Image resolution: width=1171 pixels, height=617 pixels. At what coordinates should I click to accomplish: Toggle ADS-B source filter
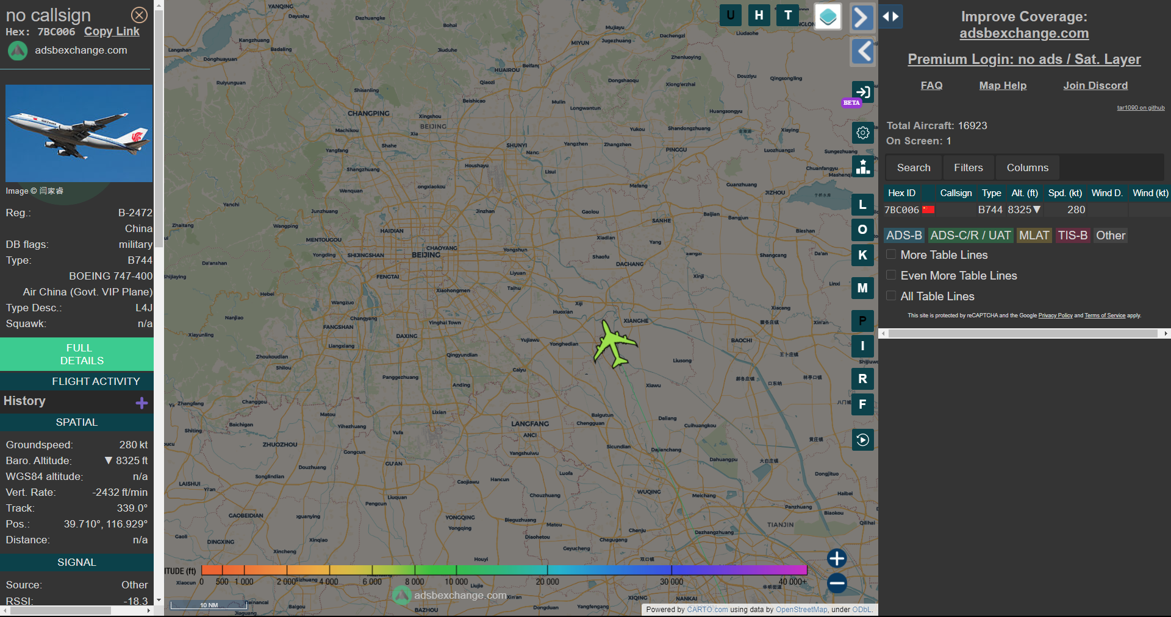tap(904, 235)
